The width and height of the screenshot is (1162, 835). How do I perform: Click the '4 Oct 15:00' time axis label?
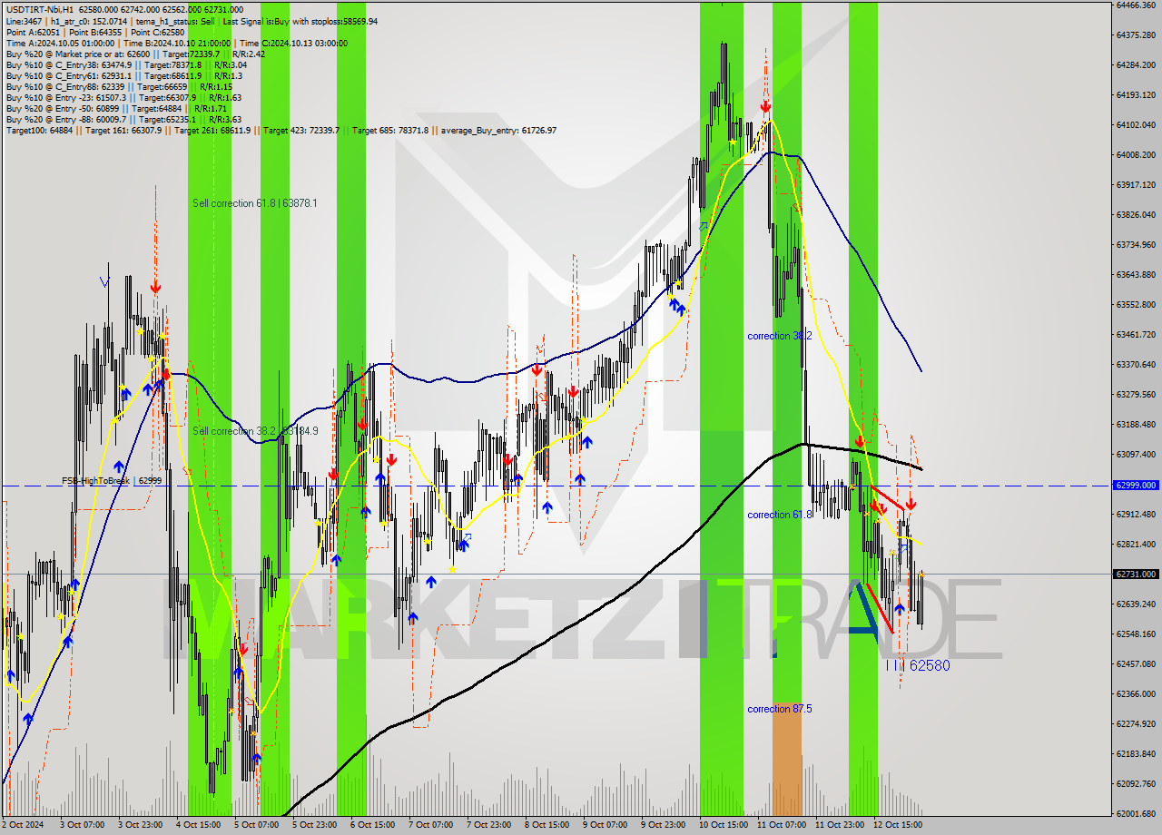point(198,825)
